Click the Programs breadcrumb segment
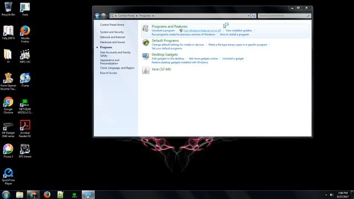Image resolution: width=354 pixels, height=199 pixels. click(145, 16)
